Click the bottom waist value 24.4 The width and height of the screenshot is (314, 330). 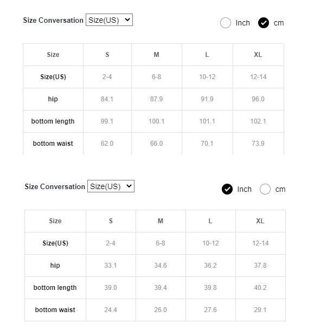(x=111, y=310)
